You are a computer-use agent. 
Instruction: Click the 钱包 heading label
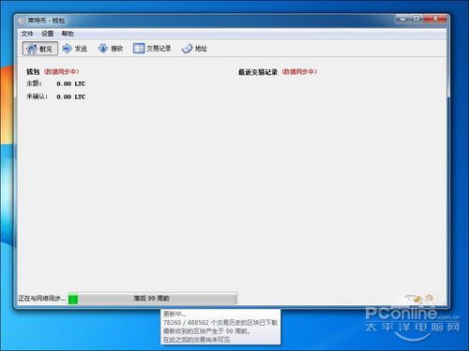click(33, 72)
